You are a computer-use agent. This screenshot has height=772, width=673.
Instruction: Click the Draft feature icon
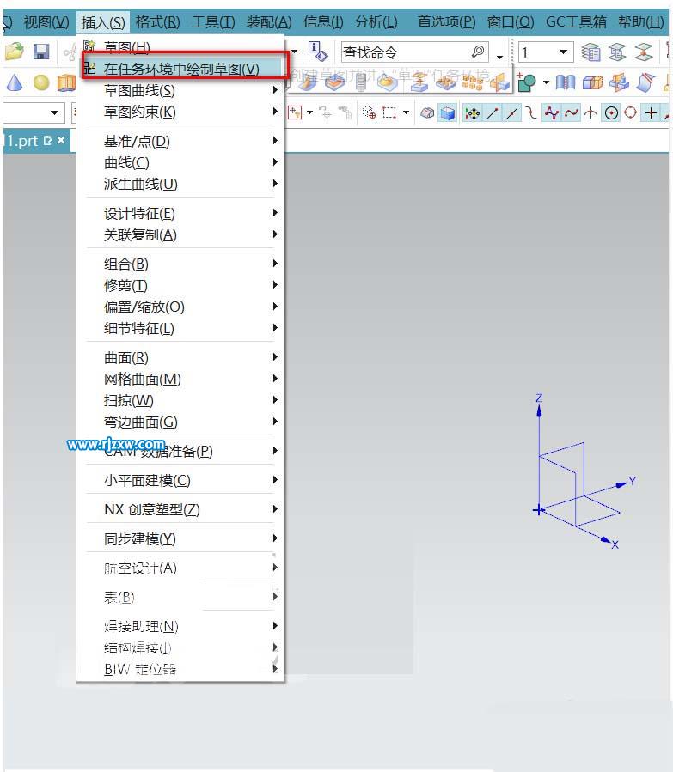[645, 82]
